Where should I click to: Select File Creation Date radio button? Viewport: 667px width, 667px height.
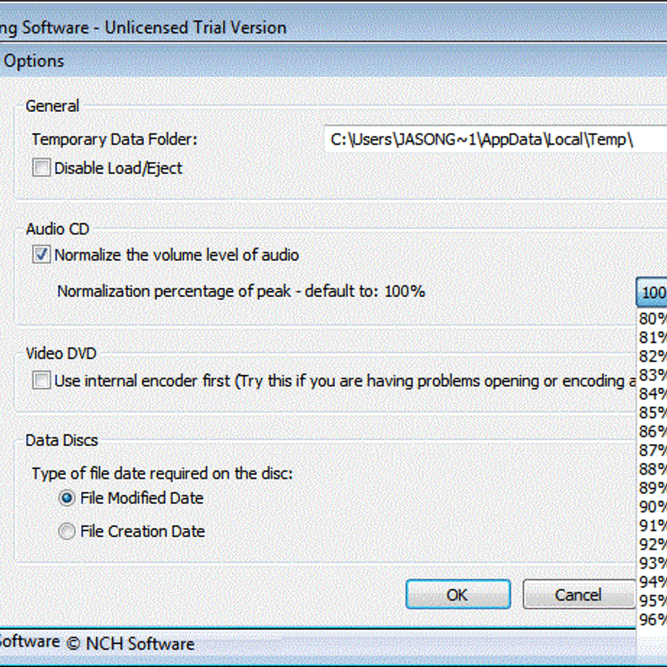point(67,532)
